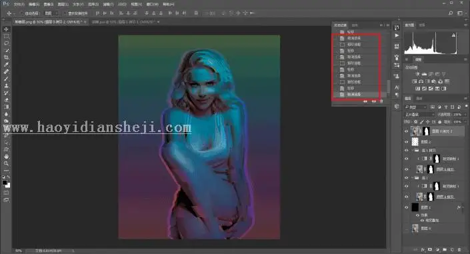Screen dimensions: 470x254
Task: Select the Brush tool
Action: 6,79
